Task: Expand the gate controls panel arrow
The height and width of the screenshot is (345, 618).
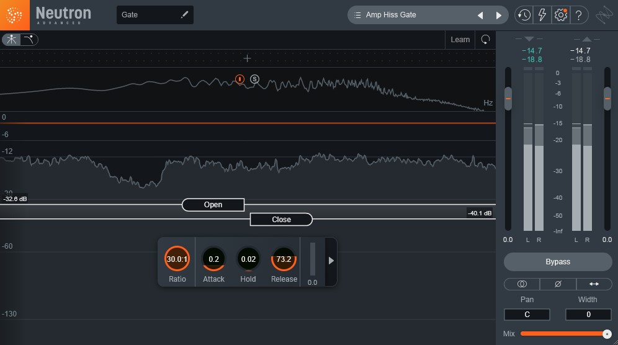Action: [x=331, y=261]
